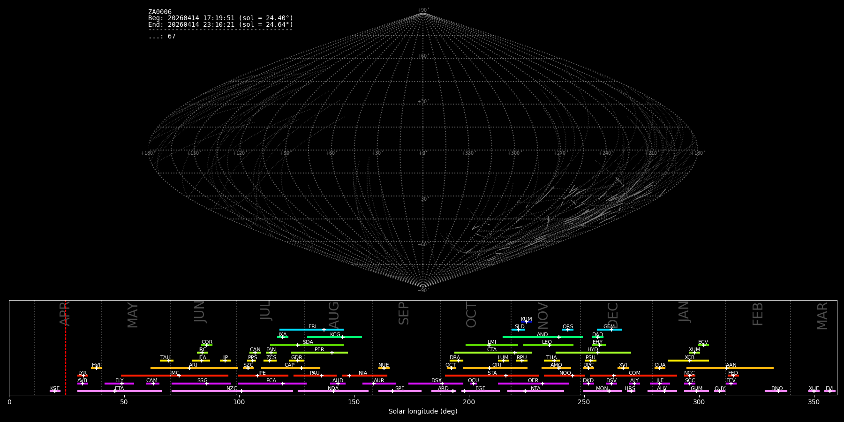Click the DRA shower label

455,358
